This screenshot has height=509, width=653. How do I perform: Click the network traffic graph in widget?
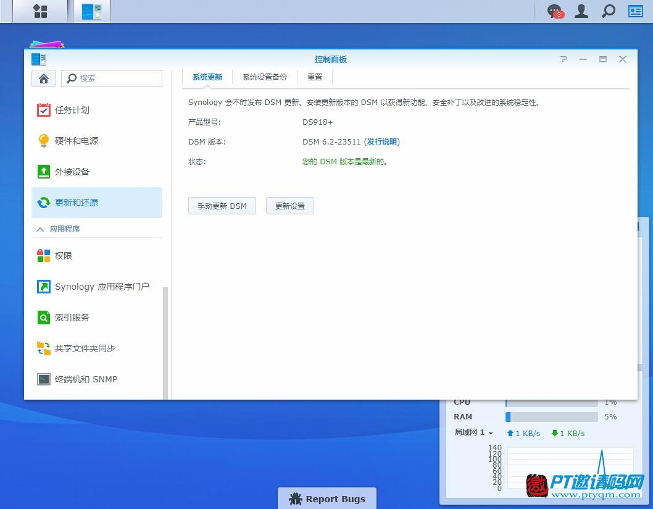pos(570,468)
